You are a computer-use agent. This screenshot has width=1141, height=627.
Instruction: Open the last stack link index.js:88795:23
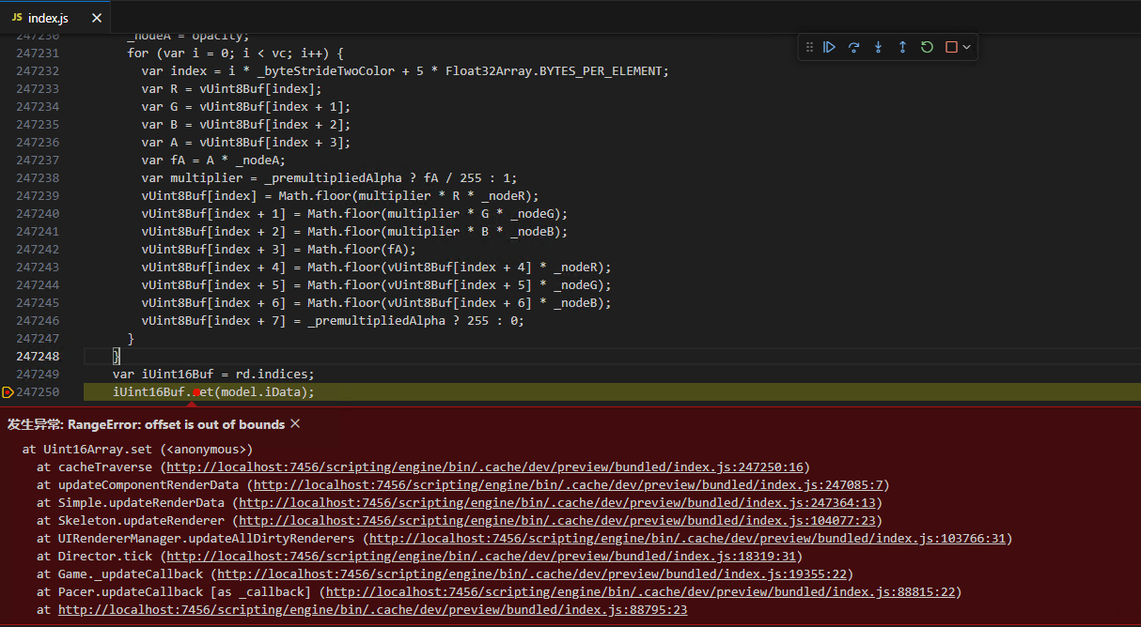372,609
